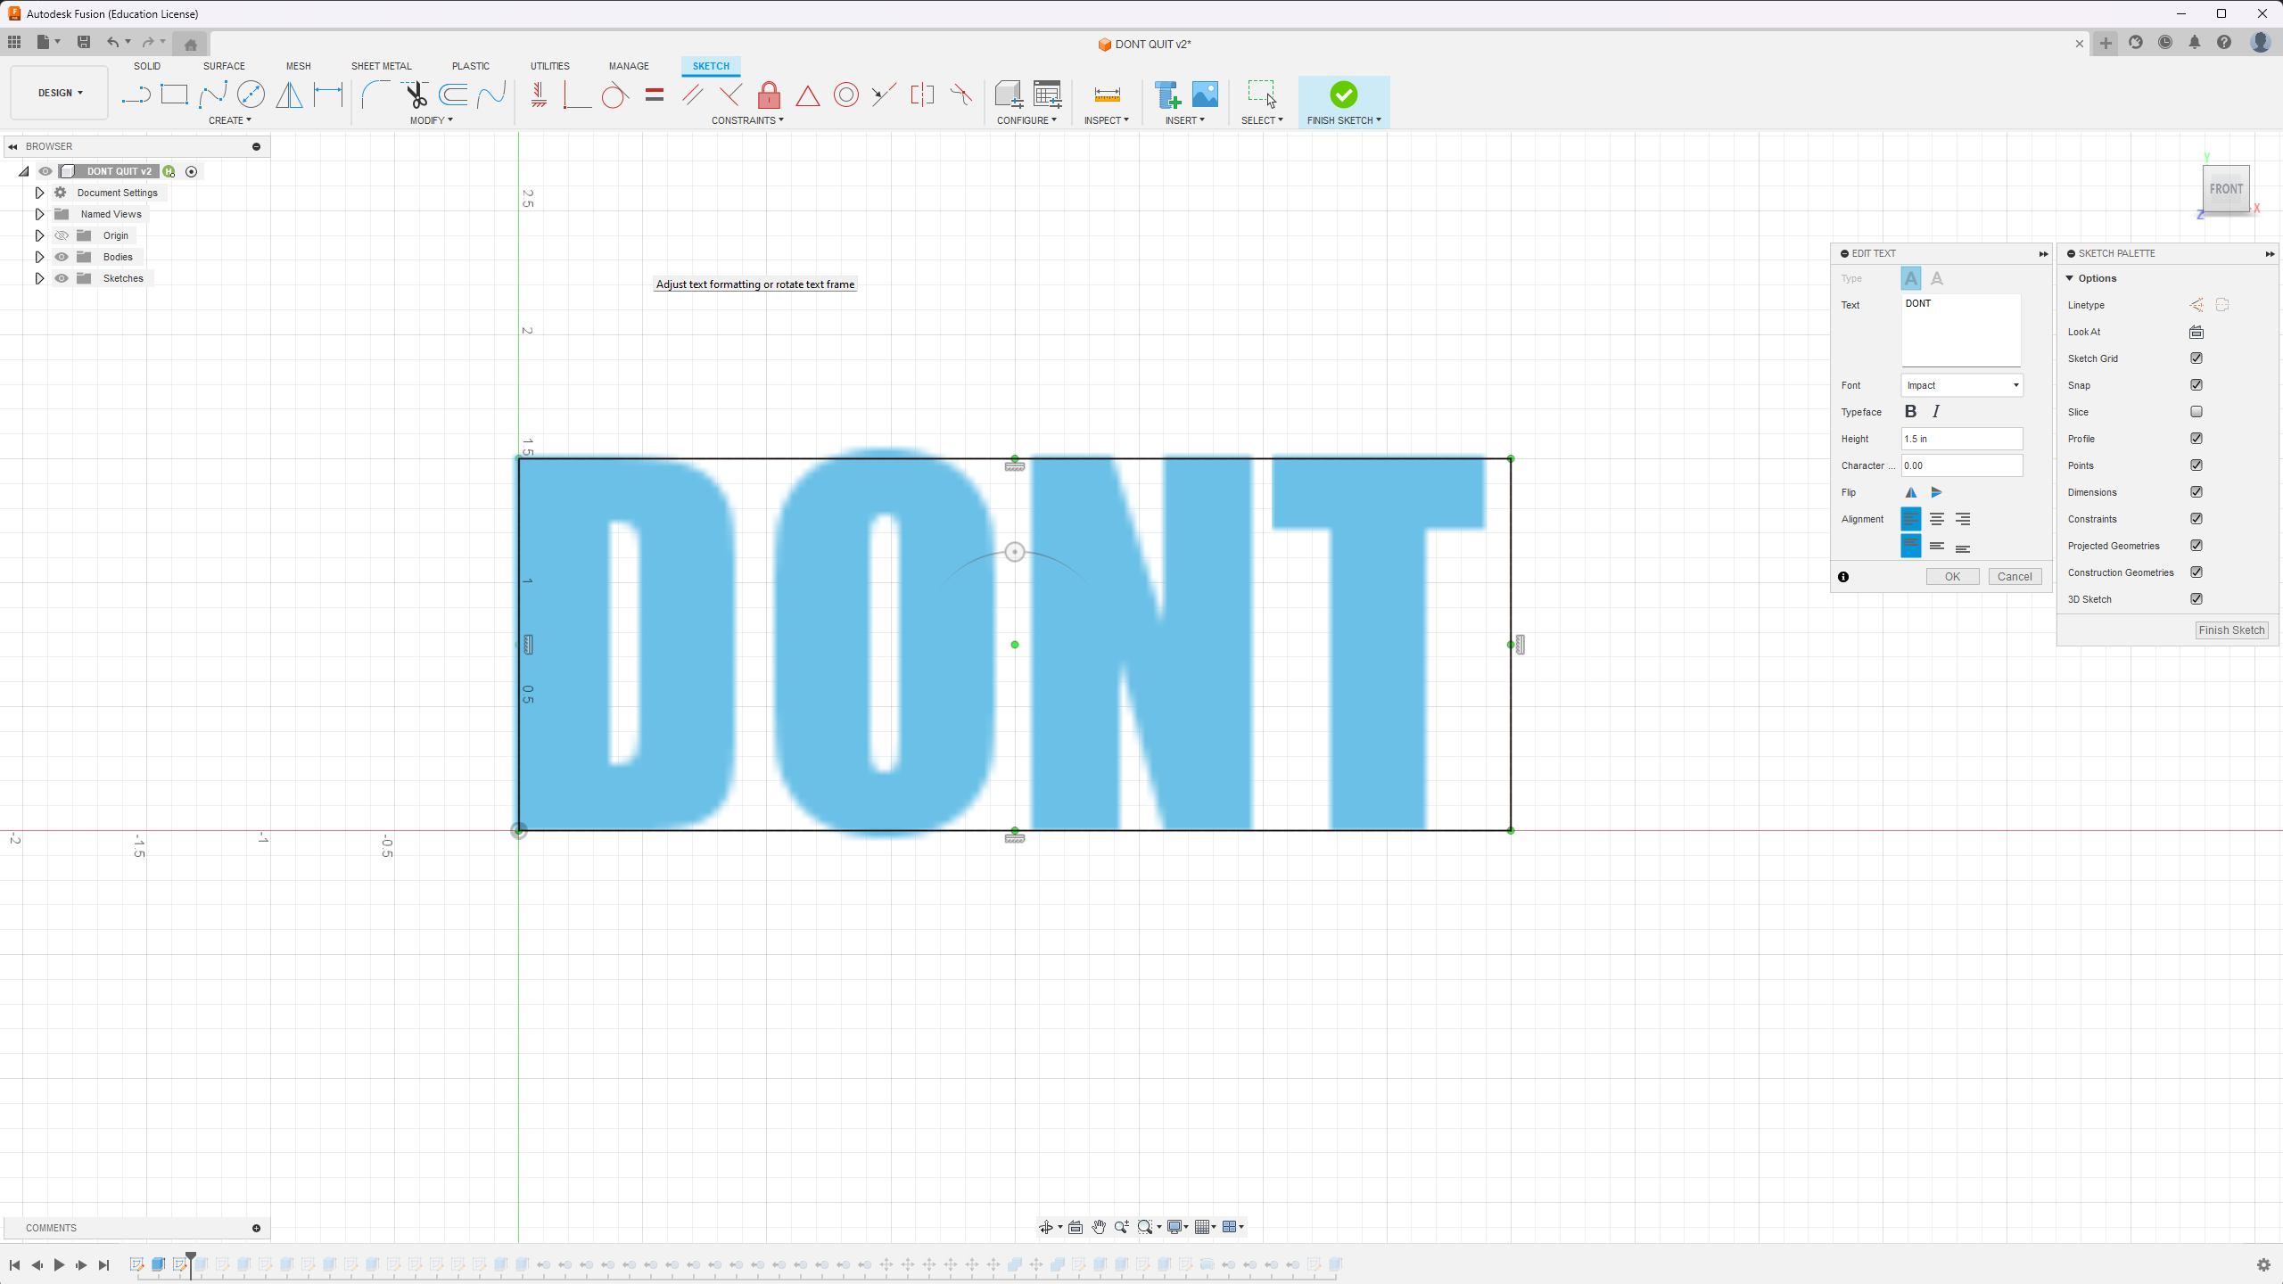Apply the Perpendicular constraint
Screen dimensions: 2283x1284
click(x=730, y=95)
